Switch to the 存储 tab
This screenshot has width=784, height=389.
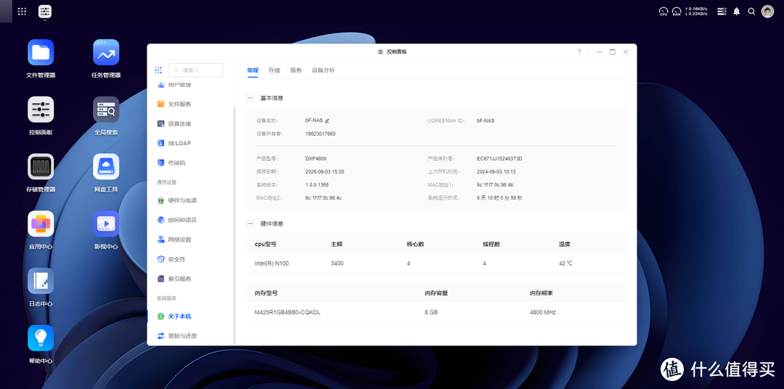coord(274,70)
